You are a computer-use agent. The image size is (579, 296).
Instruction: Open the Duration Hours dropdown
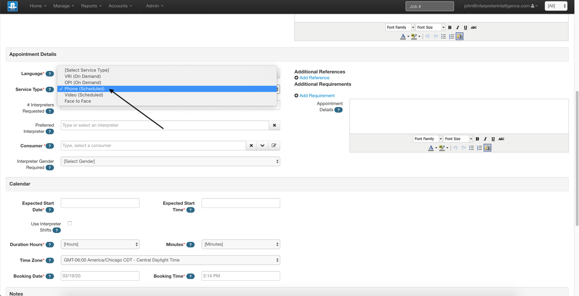pos(100,244)
